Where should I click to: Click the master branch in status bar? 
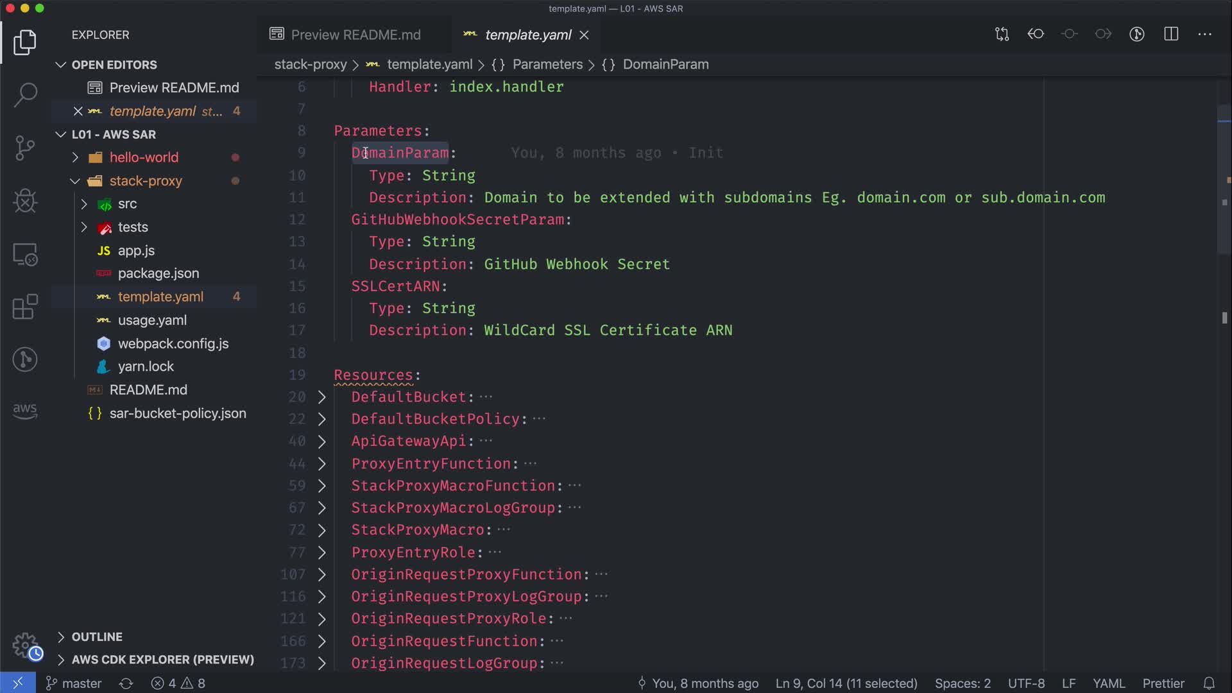74,683
